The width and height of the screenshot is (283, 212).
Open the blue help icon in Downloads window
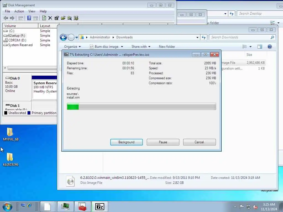click(x=270, y=47)
